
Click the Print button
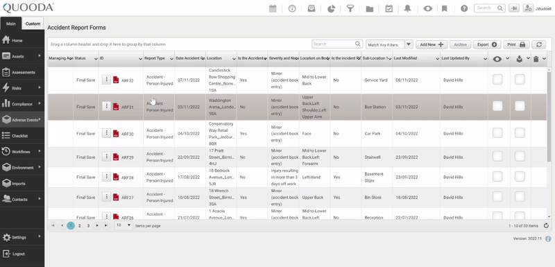click(x=516, y=44)
